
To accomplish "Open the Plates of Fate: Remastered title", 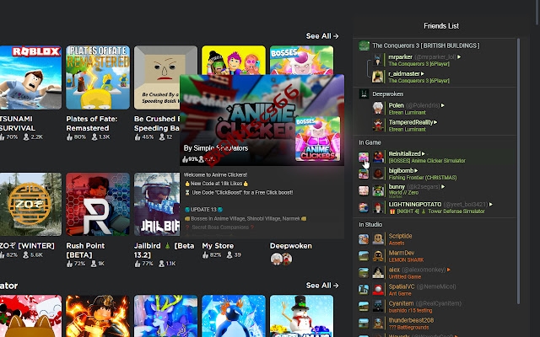I will pyautogui.click(x=92, y=124).
